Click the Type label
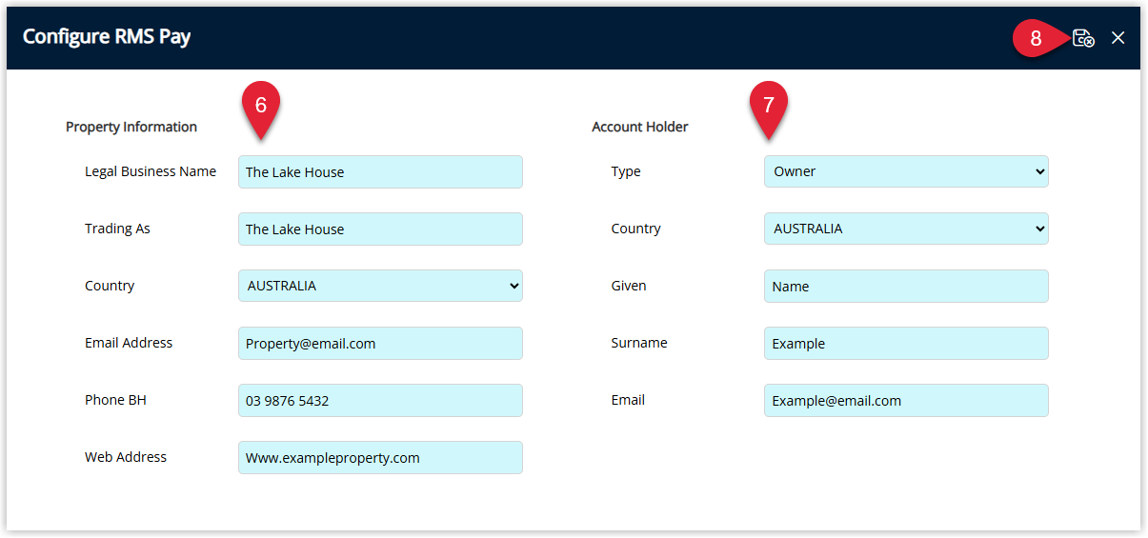 click(626, 172)
